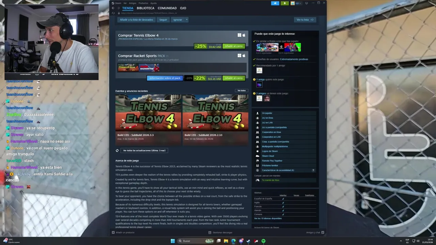Open the Ignorar dropdown arrow
The width and height of the screenshot is (436, 245).
pyautogui.click(x=187, y=20)
